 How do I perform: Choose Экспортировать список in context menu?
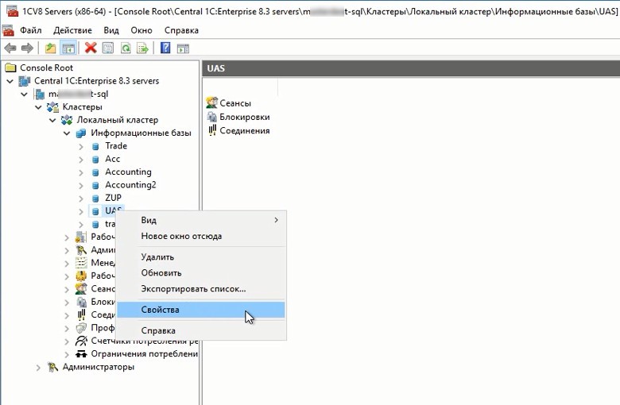(201, 289)
